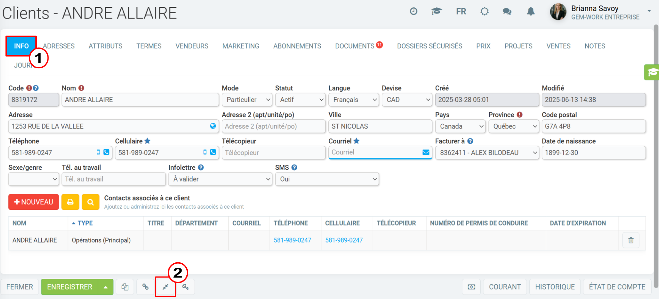Image resolution: width=659 pixels, height=299 pixels.
Task: Click the mobile icon in Cellulaire field
Action: point(205,152)
